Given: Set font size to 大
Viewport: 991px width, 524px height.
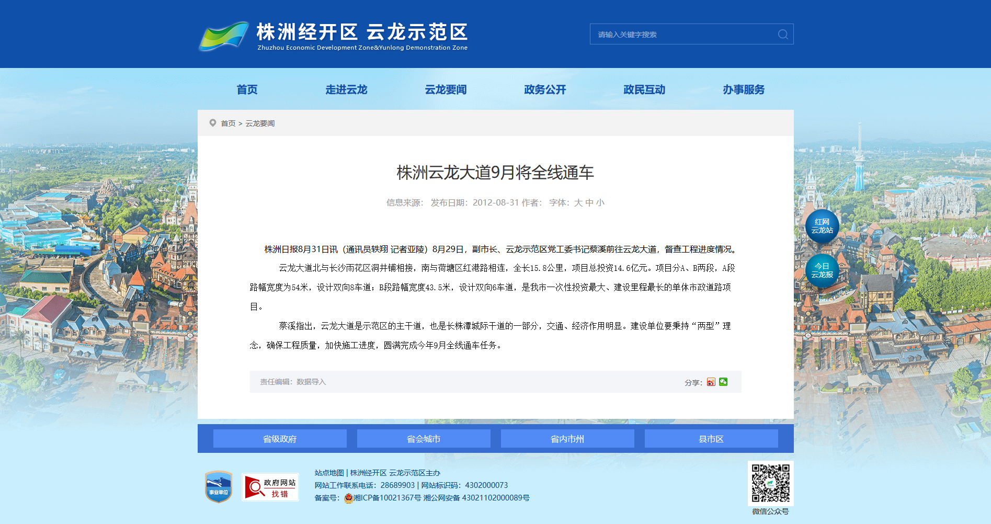Looking at the screenshot, I should click(578, 203).
